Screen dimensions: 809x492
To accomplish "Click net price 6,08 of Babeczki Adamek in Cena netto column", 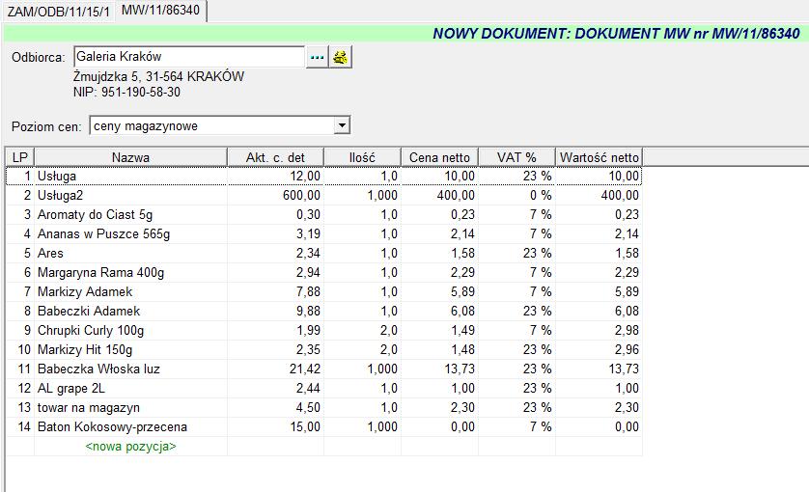I will (439, 311).
